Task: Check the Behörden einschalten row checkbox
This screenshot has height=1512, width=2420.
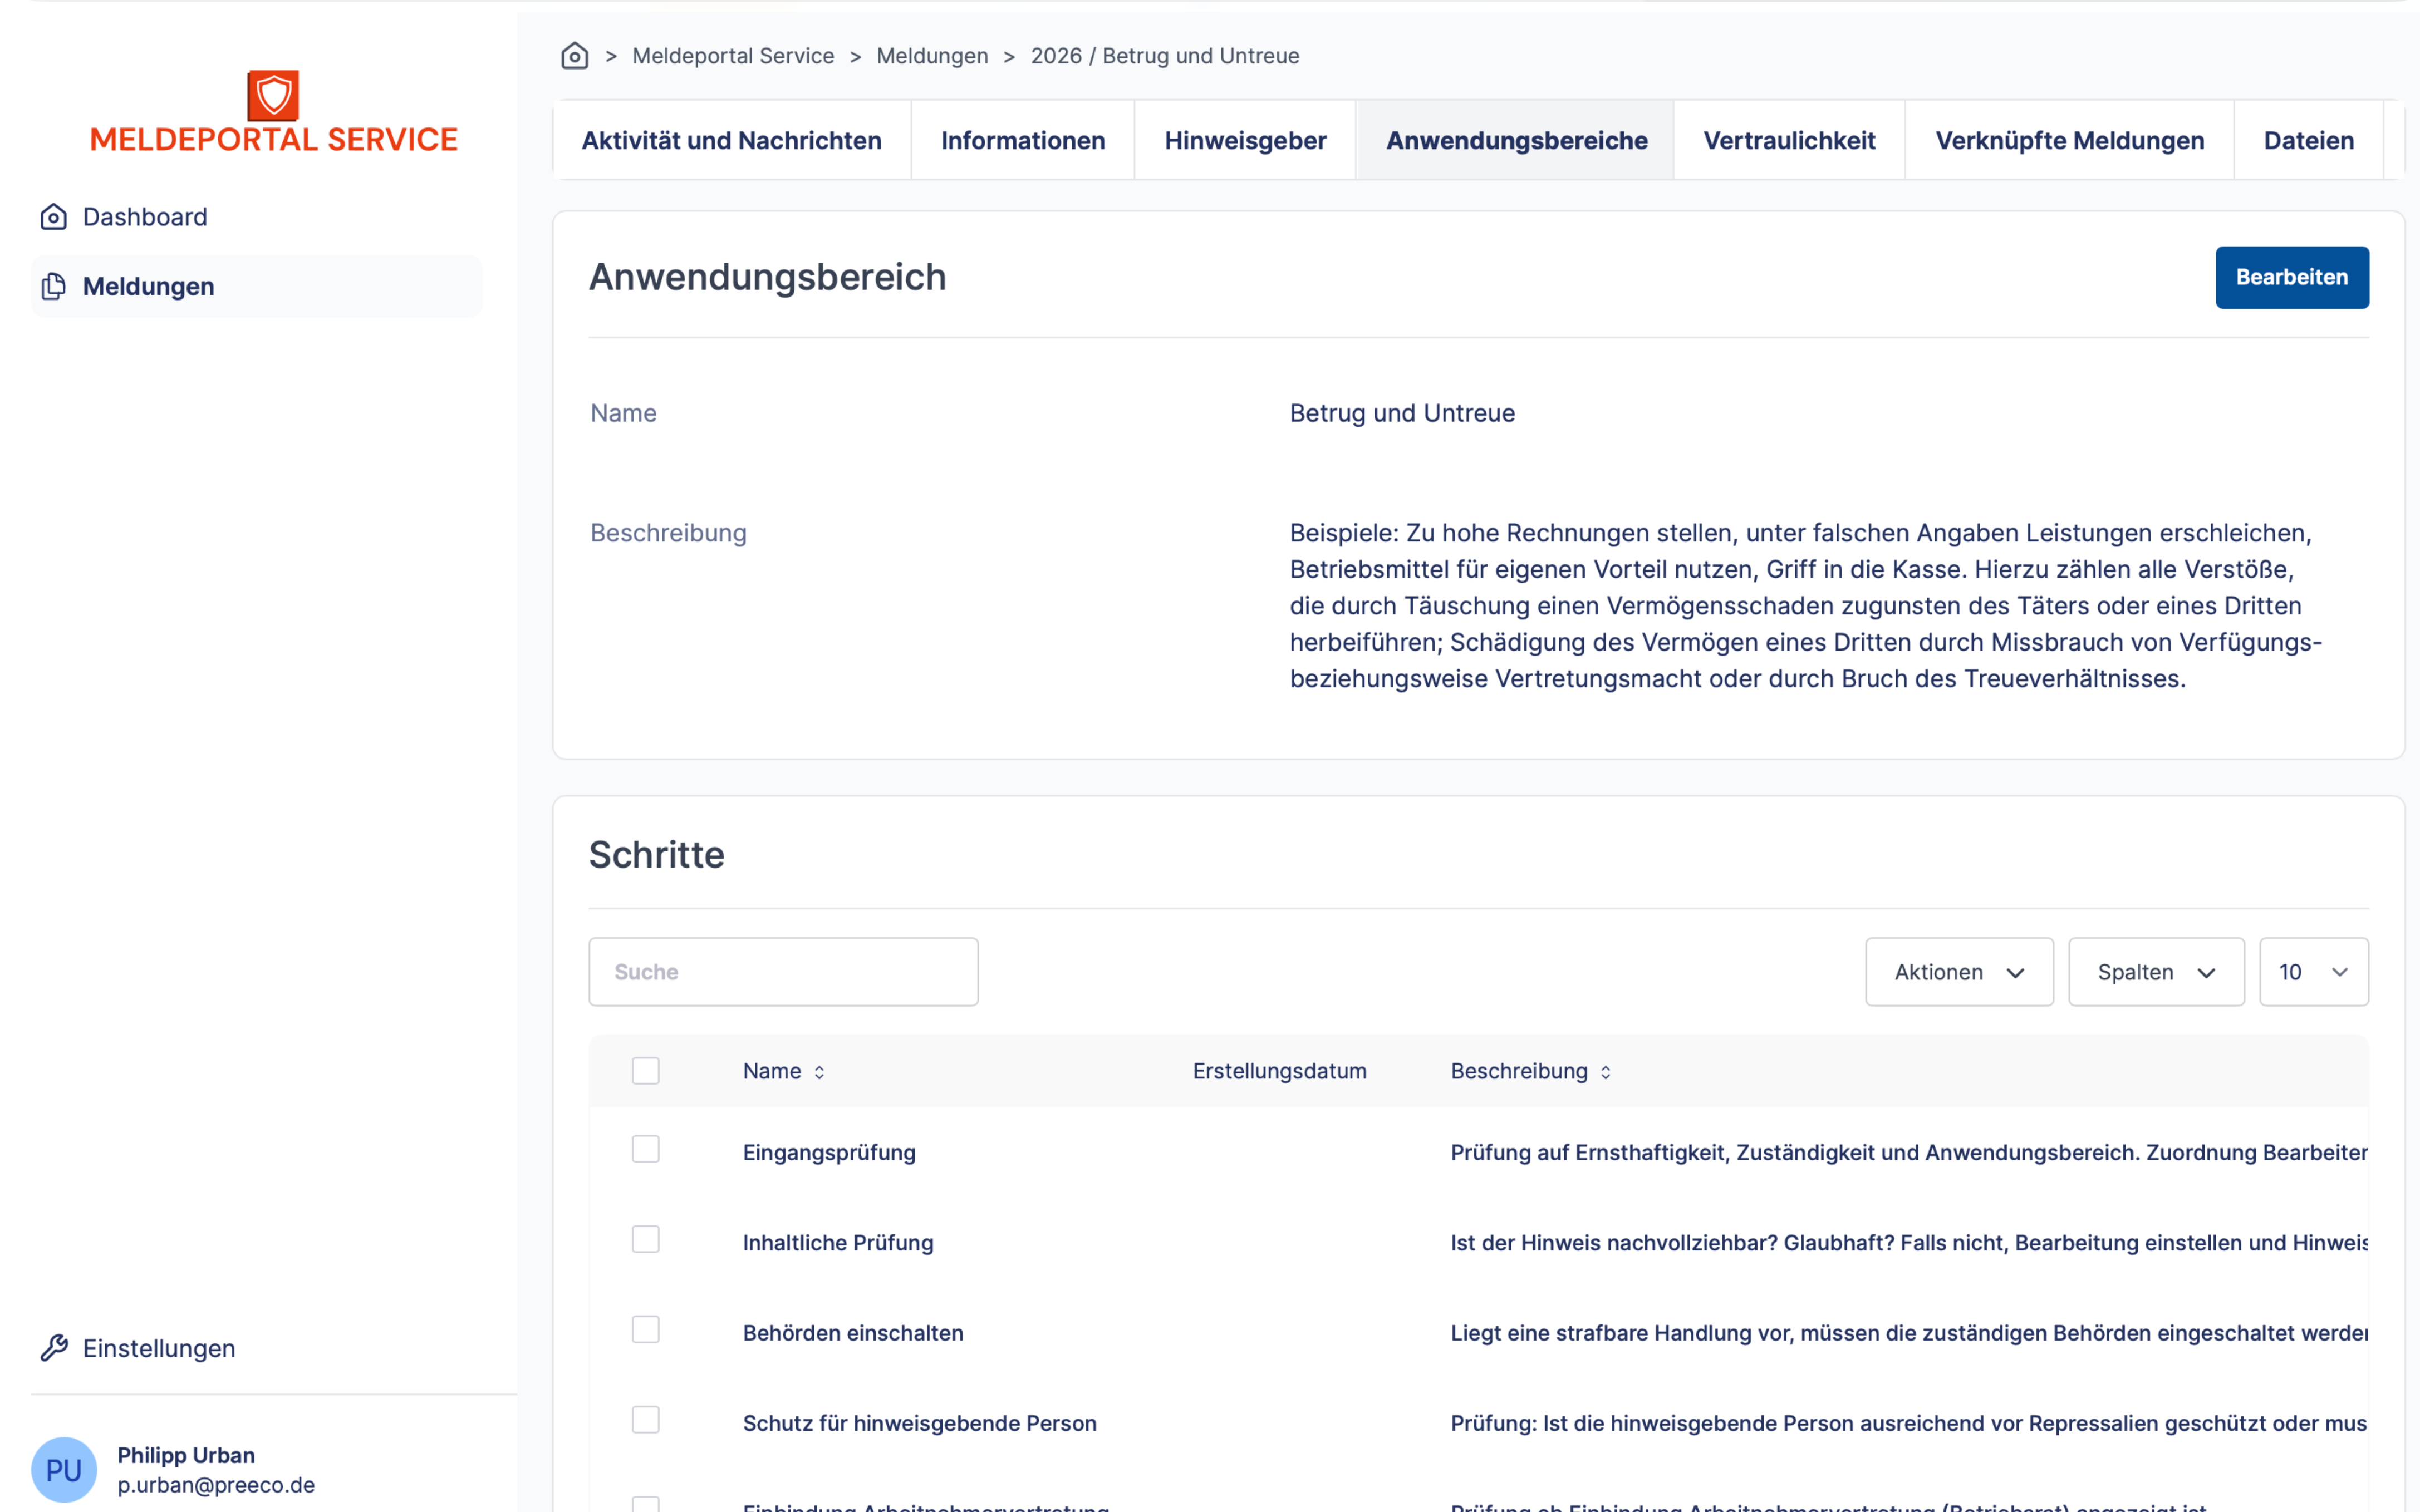Action: point(645,1330)
